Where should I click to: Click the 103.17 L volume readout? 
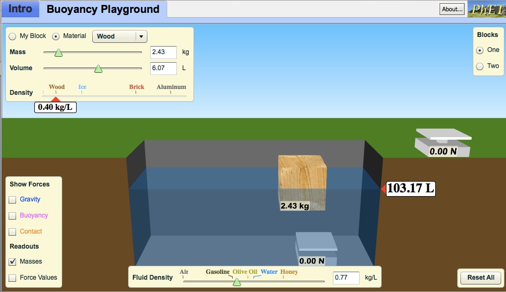pos(411,189)
